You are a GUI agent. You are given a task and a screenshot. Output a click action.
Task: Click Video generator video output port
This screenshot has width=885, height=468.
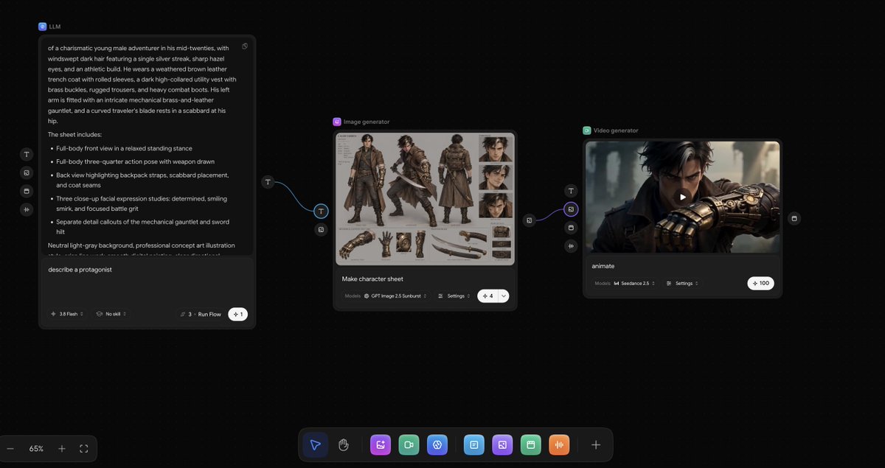pyautogui.click(x=794, y=218)
